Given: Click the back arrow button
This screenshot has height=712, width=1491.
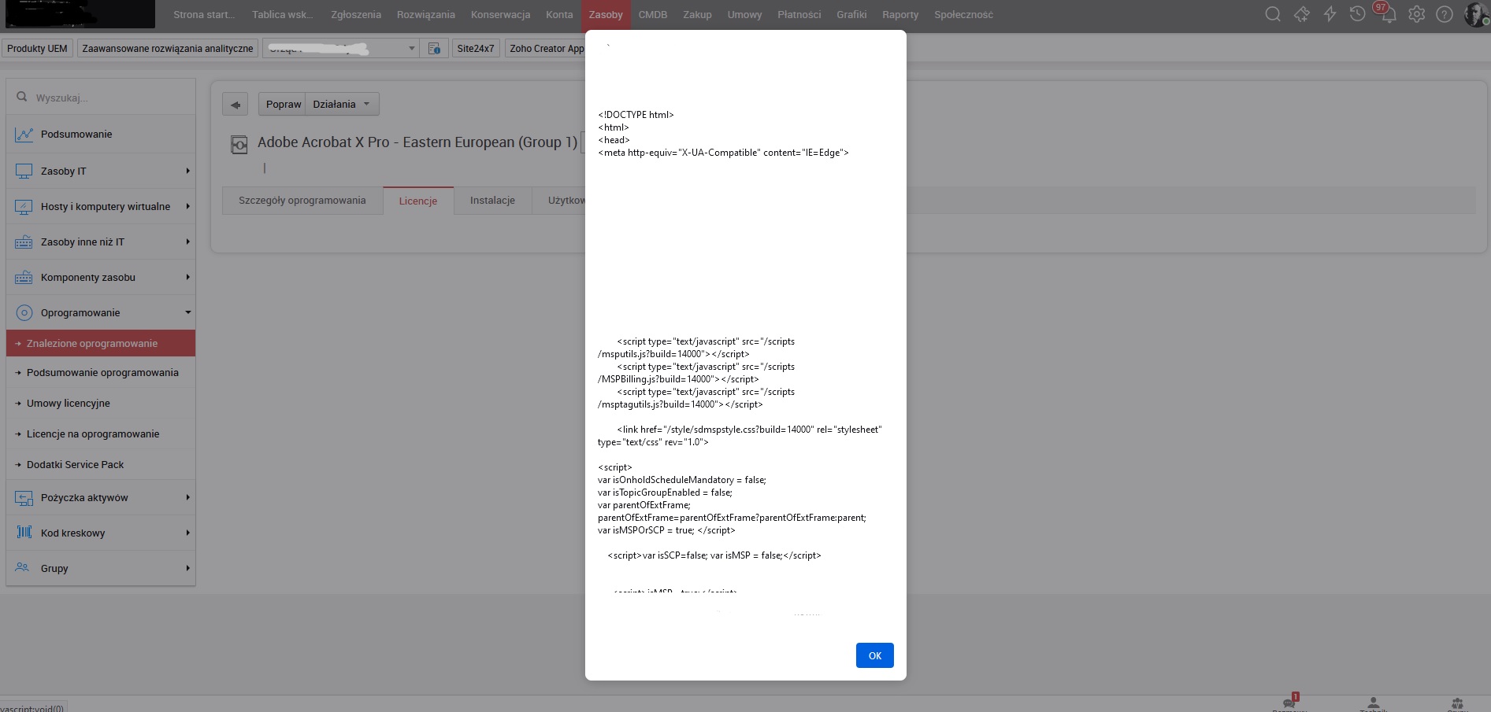Looking at the screenshot, I should click(x=235, y=104).
